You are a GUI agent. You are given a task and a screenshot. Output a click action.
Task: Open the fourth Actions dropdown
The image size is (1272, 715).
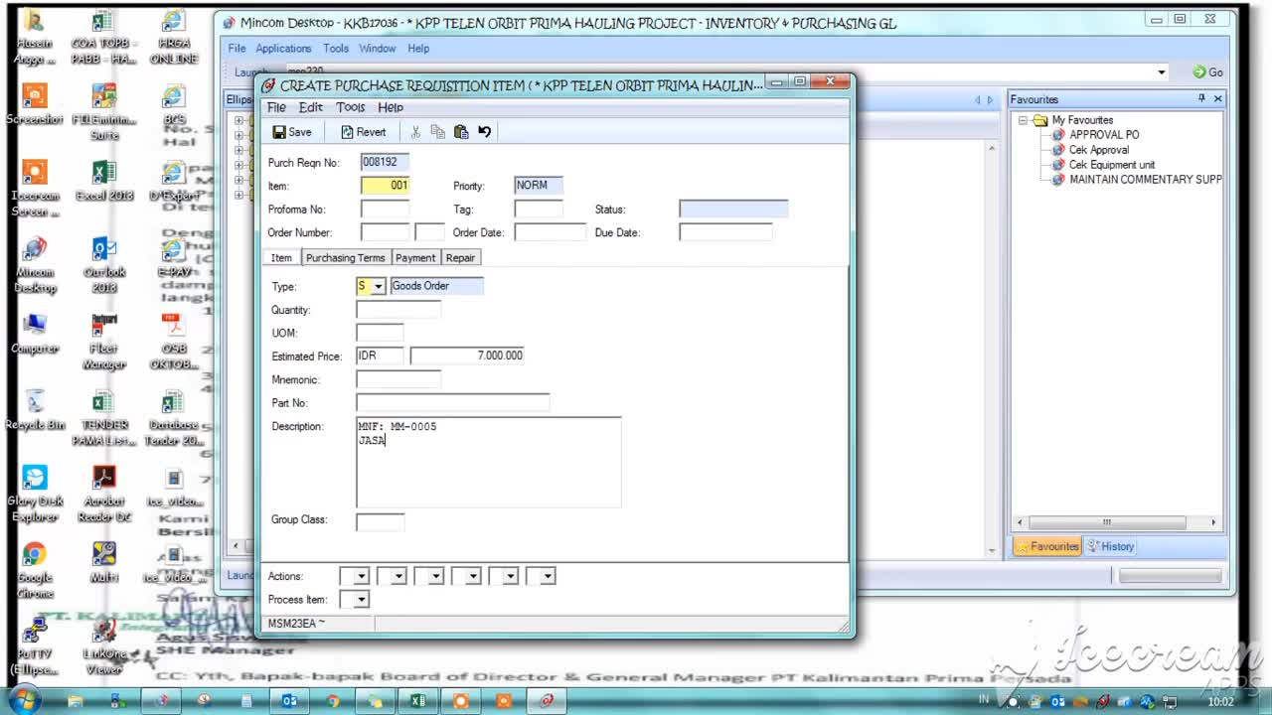(473, 576)
